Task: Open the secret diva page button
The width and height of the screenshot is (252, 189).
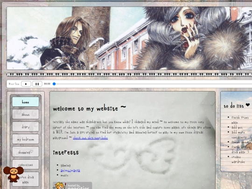Action: pos(25,179)
